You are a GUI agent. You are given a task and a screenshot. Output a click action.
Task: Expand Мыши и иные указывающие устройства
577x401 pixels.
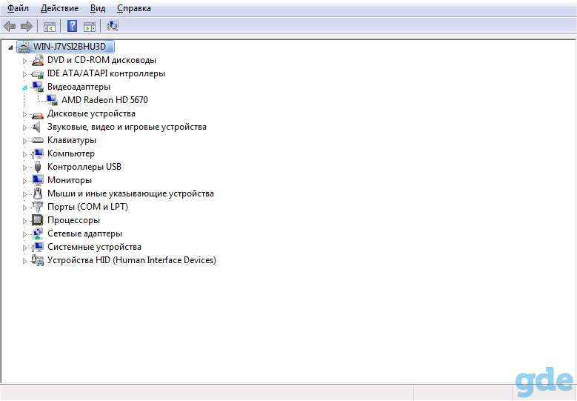[x=24, y=194]
